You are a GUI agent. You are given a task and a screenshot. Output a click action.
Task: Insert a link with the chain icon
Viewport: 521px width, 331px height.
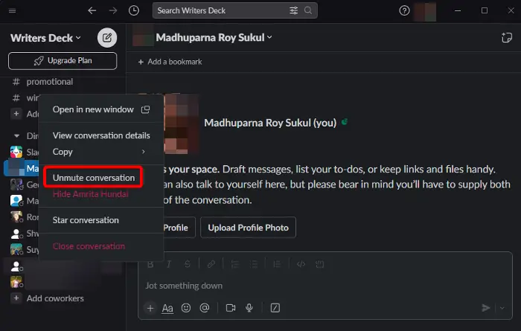tap(211, 264)
